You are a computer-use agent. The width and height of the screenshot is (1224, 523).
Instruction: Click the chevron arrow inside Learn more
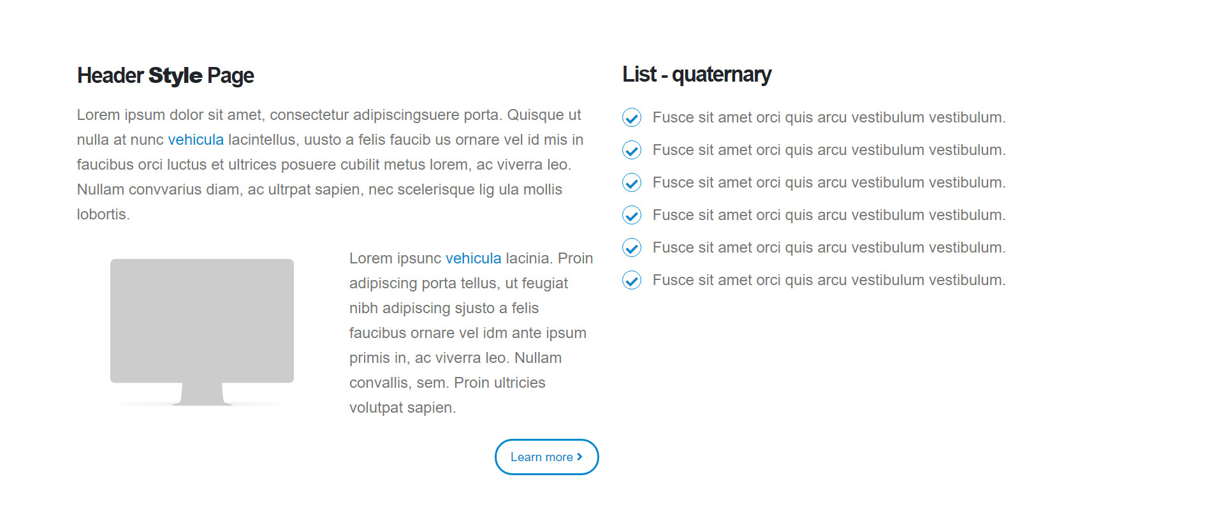(579, 457)
